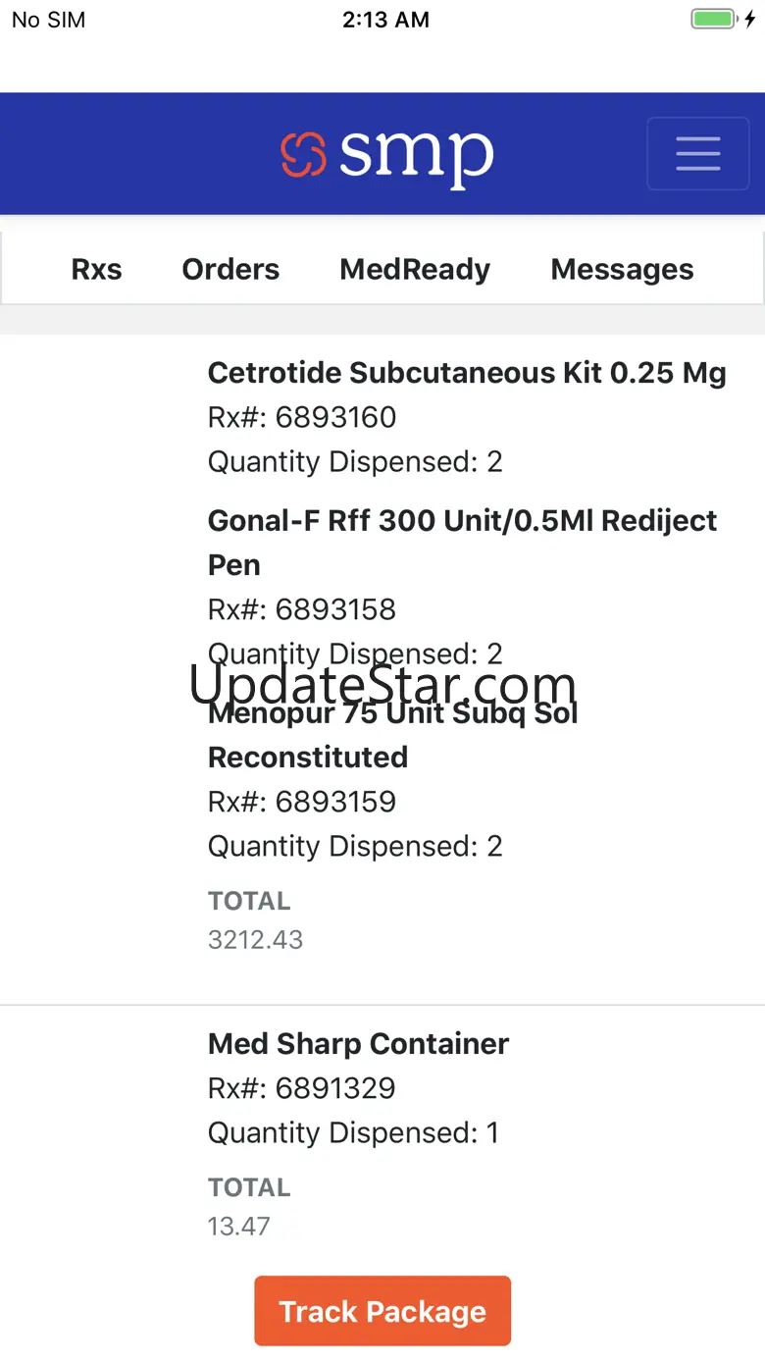This screenshot has height=1361, width=765.
Task: Tap Rx number 6893159
Action: 302,802
